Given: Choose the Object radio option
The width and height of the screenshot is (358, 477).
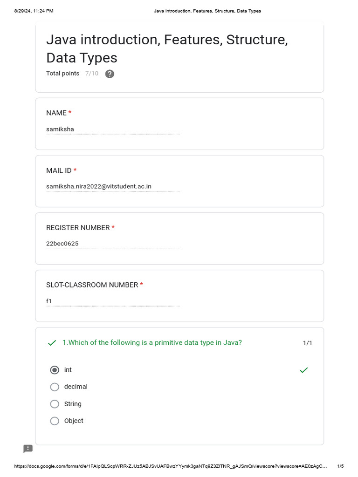Looking at the screenshot, I should point(55,421).
